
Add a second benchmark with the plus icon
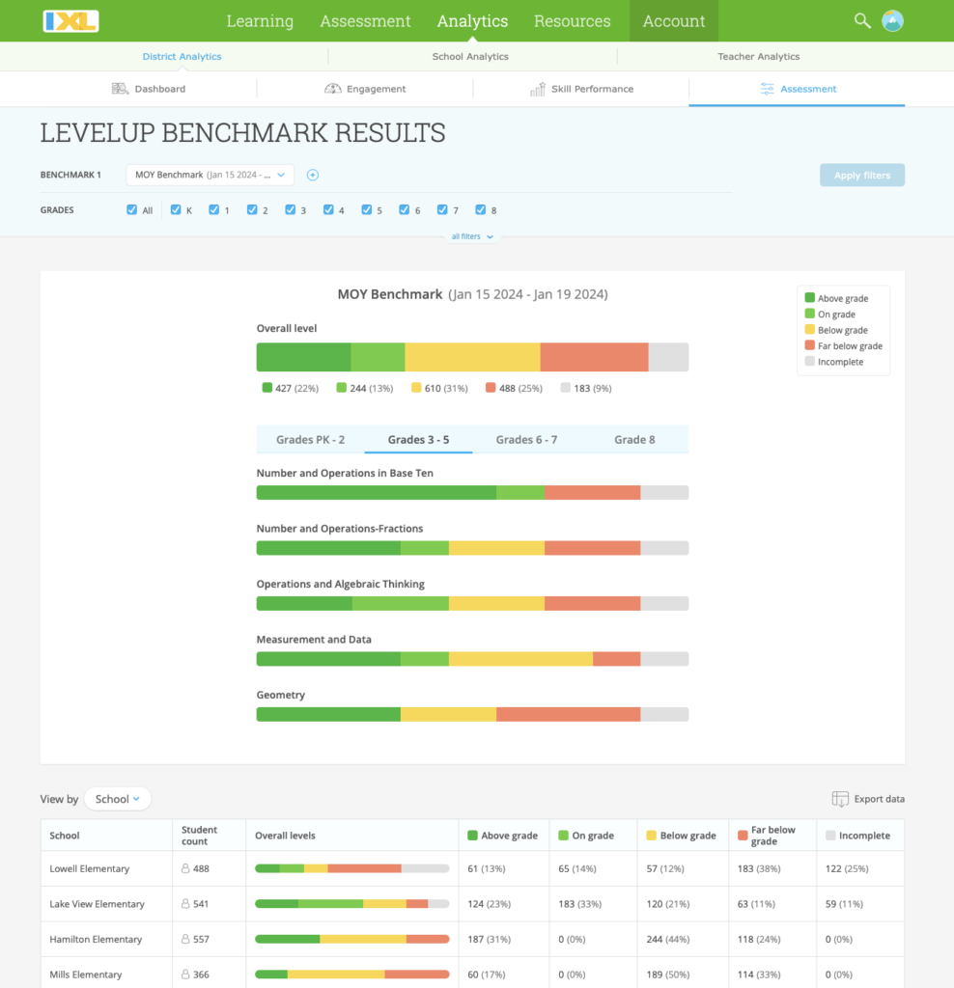click(x=311, y=175)
